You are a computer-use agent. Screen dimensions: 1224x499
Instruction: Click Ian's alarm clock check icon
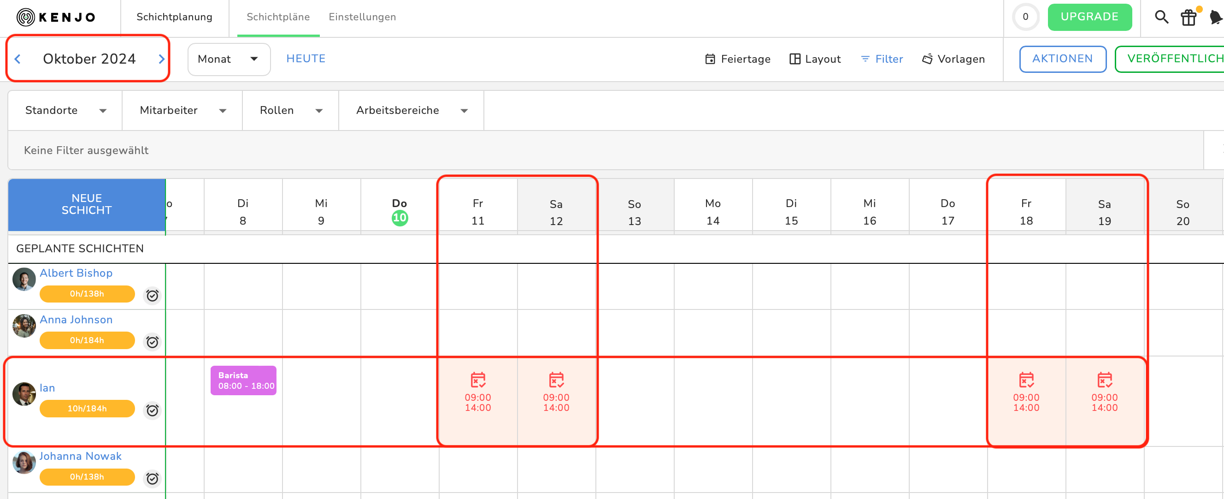pos(152,410)
